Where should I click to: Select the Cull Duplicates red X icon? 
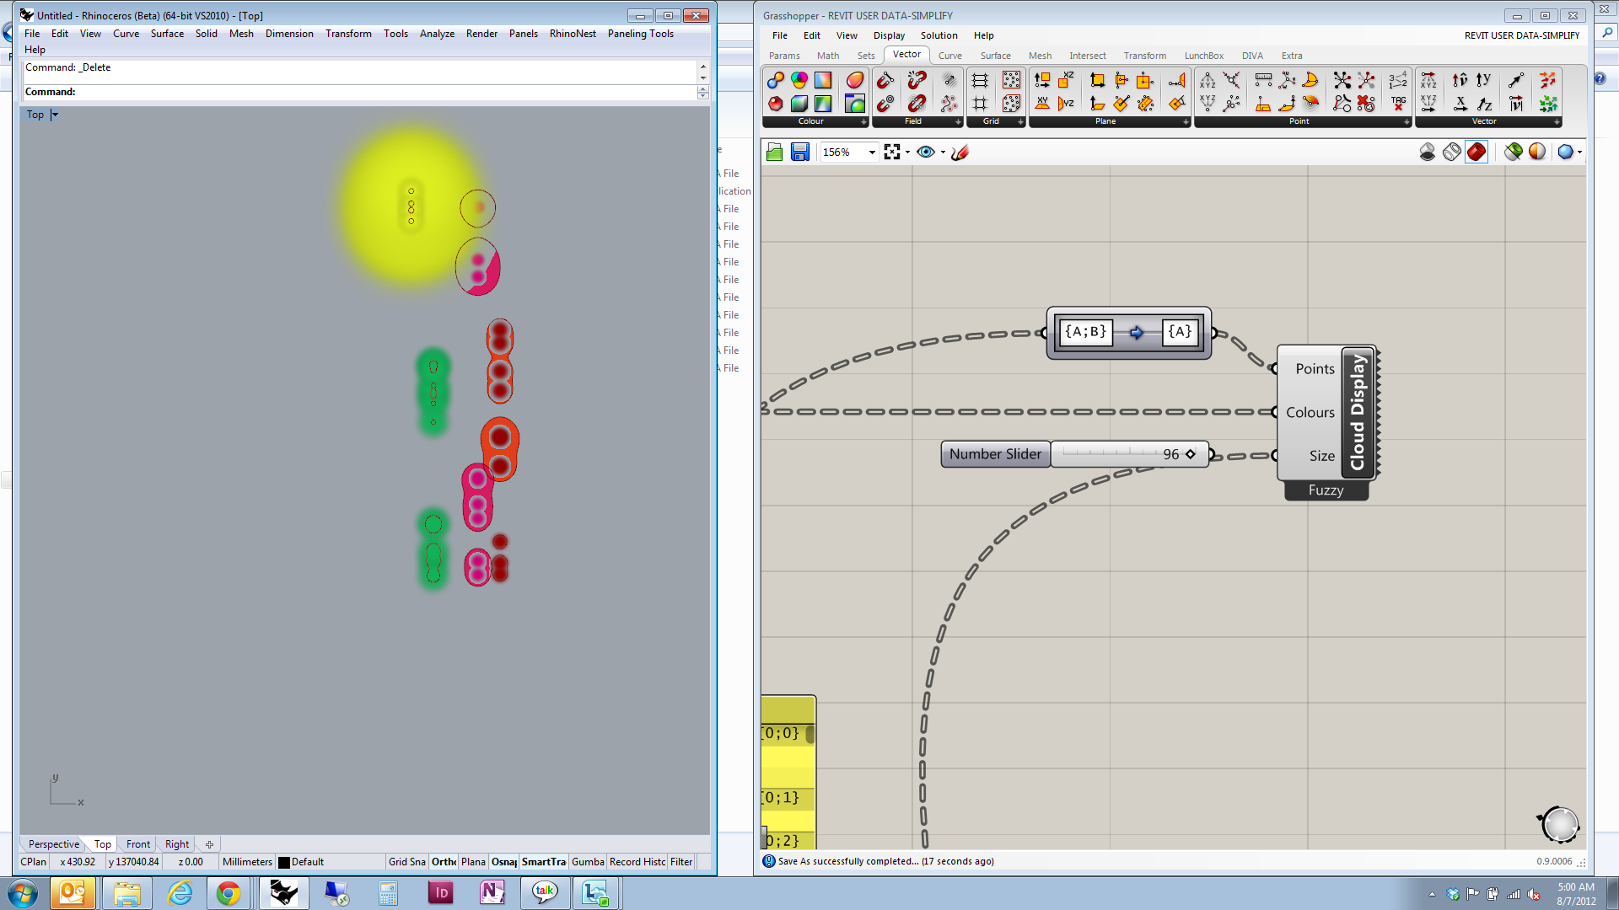pyautogui.click(x=1366, y=104)
